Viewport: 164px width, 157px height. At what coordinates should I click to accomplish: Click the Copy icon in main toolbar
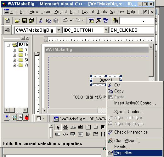(48, 21)
